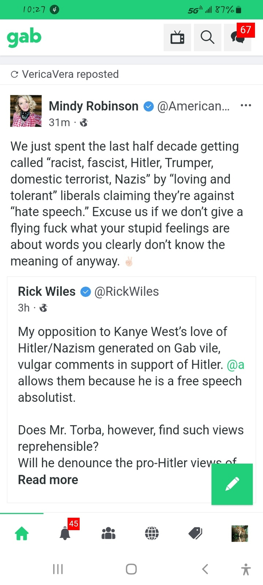Tap the Android accessibility figure icon
Image resolution: width=263 pixels, height=585 pixels.
(246, 569)
